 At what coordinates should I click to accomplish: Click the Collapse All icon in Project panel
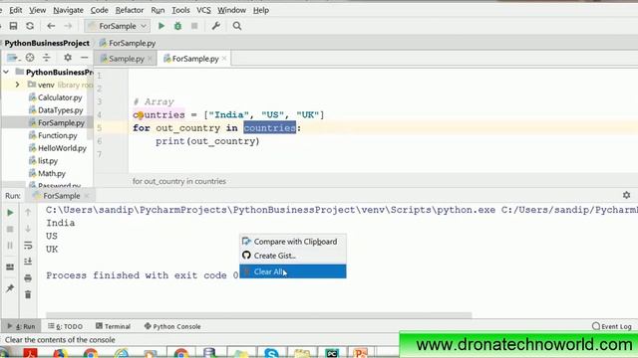(x=47, y=58)
